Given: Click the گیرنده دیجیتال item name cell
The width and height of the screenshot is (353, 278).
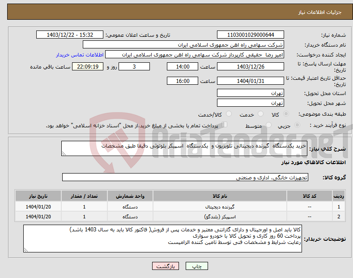Looking at the screenshot, I should pyautogui.click(x=220, y=207).
